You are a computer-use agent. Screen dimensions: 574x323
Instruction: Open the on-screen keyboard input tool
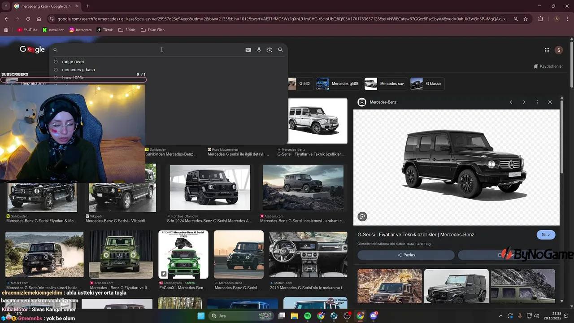point(248,50)
